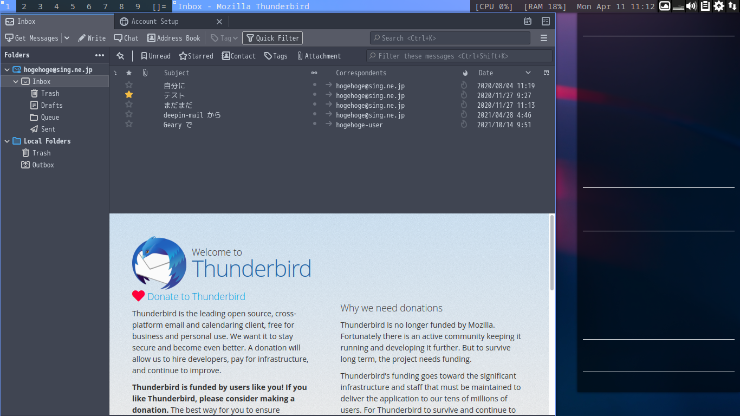Collapse the Local Folders tree

(7, 141)
